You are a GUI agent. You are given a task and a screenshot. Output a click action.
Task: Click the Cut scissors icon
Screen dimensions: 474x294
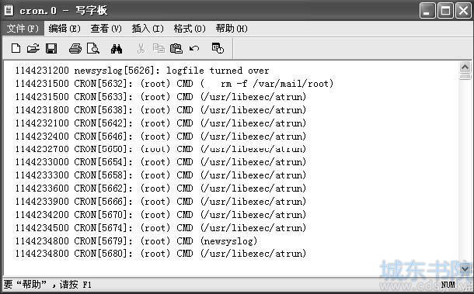(x=141, y=48)
